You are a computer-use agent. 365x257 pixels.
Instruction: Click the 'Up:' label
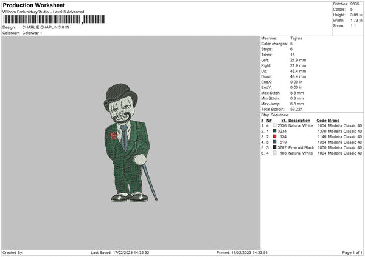[x=264, y=71]
